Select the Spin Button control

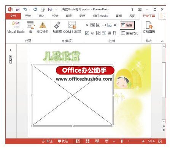[x=98, y=25]
